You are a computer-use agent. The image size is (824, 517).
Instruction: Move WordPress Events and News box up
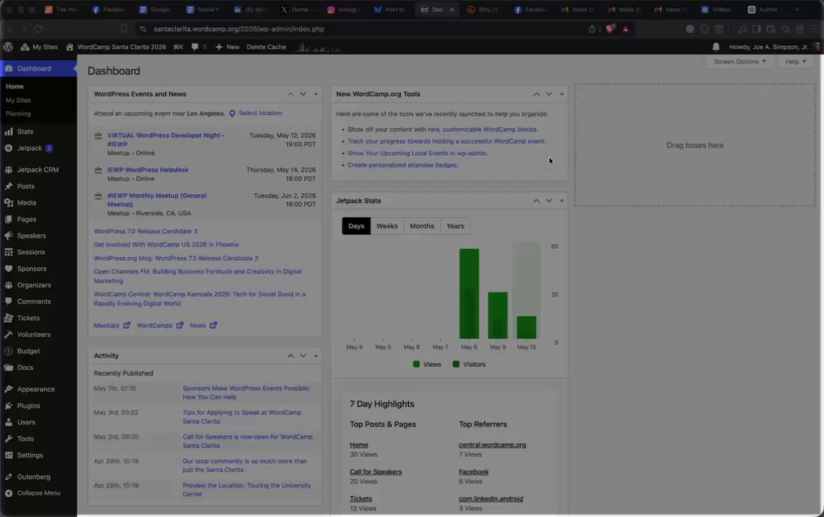click(290, 94)
